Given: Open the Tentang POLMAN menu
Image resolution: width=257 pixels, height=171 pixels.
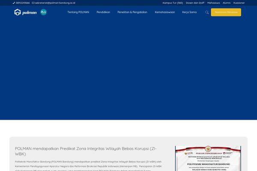Looking at the screenshot, I should pyautogui.click(x=78, y=12).
